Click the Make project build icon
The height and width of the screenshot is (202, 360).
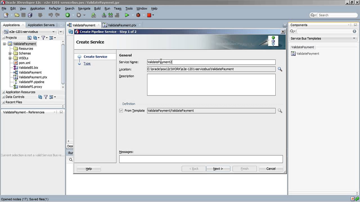[x=104, y=15]
